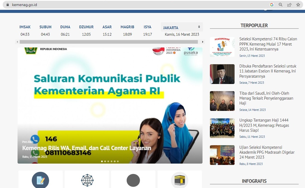This screenshot has height=188, width=305.
Task: Click thumbnail for PPG Madrasah article
Action: (222, 155)
